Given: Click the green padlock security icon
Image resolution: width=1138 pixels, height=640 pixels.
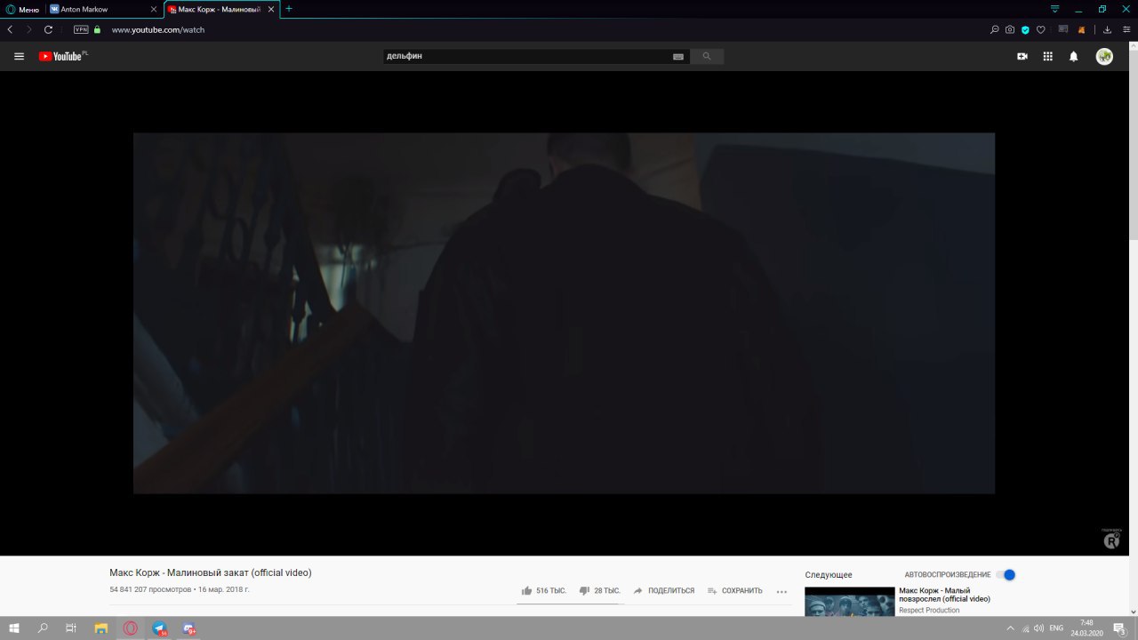Looking at the screenshot, I should [x=98, y=29].
